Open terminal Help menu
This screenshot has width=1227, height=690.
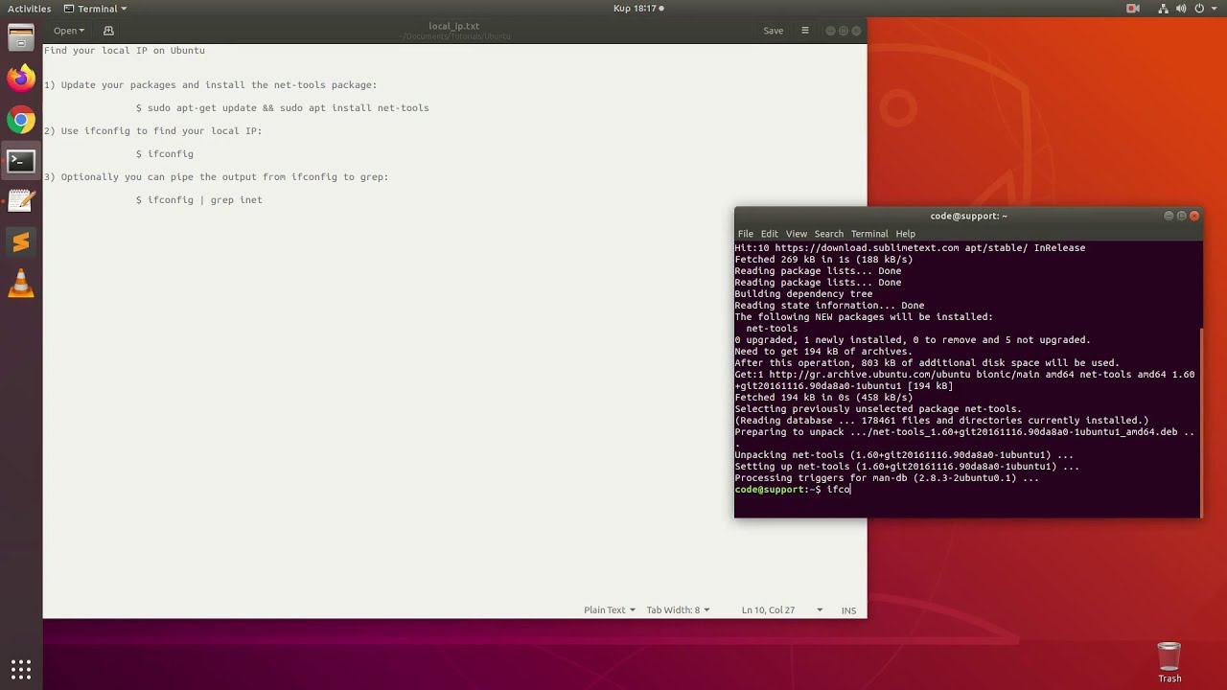(906, 234)
